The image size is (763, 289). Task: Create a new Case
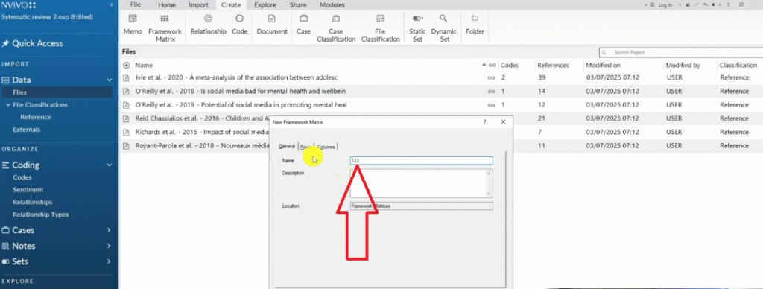304,25
